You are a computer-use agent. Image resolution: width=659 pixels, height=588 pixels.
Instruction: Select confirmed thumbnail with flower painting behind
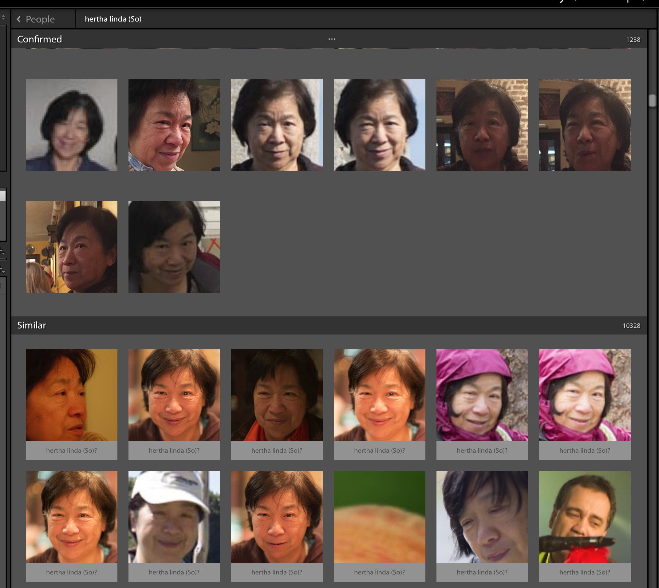point(174,125)
